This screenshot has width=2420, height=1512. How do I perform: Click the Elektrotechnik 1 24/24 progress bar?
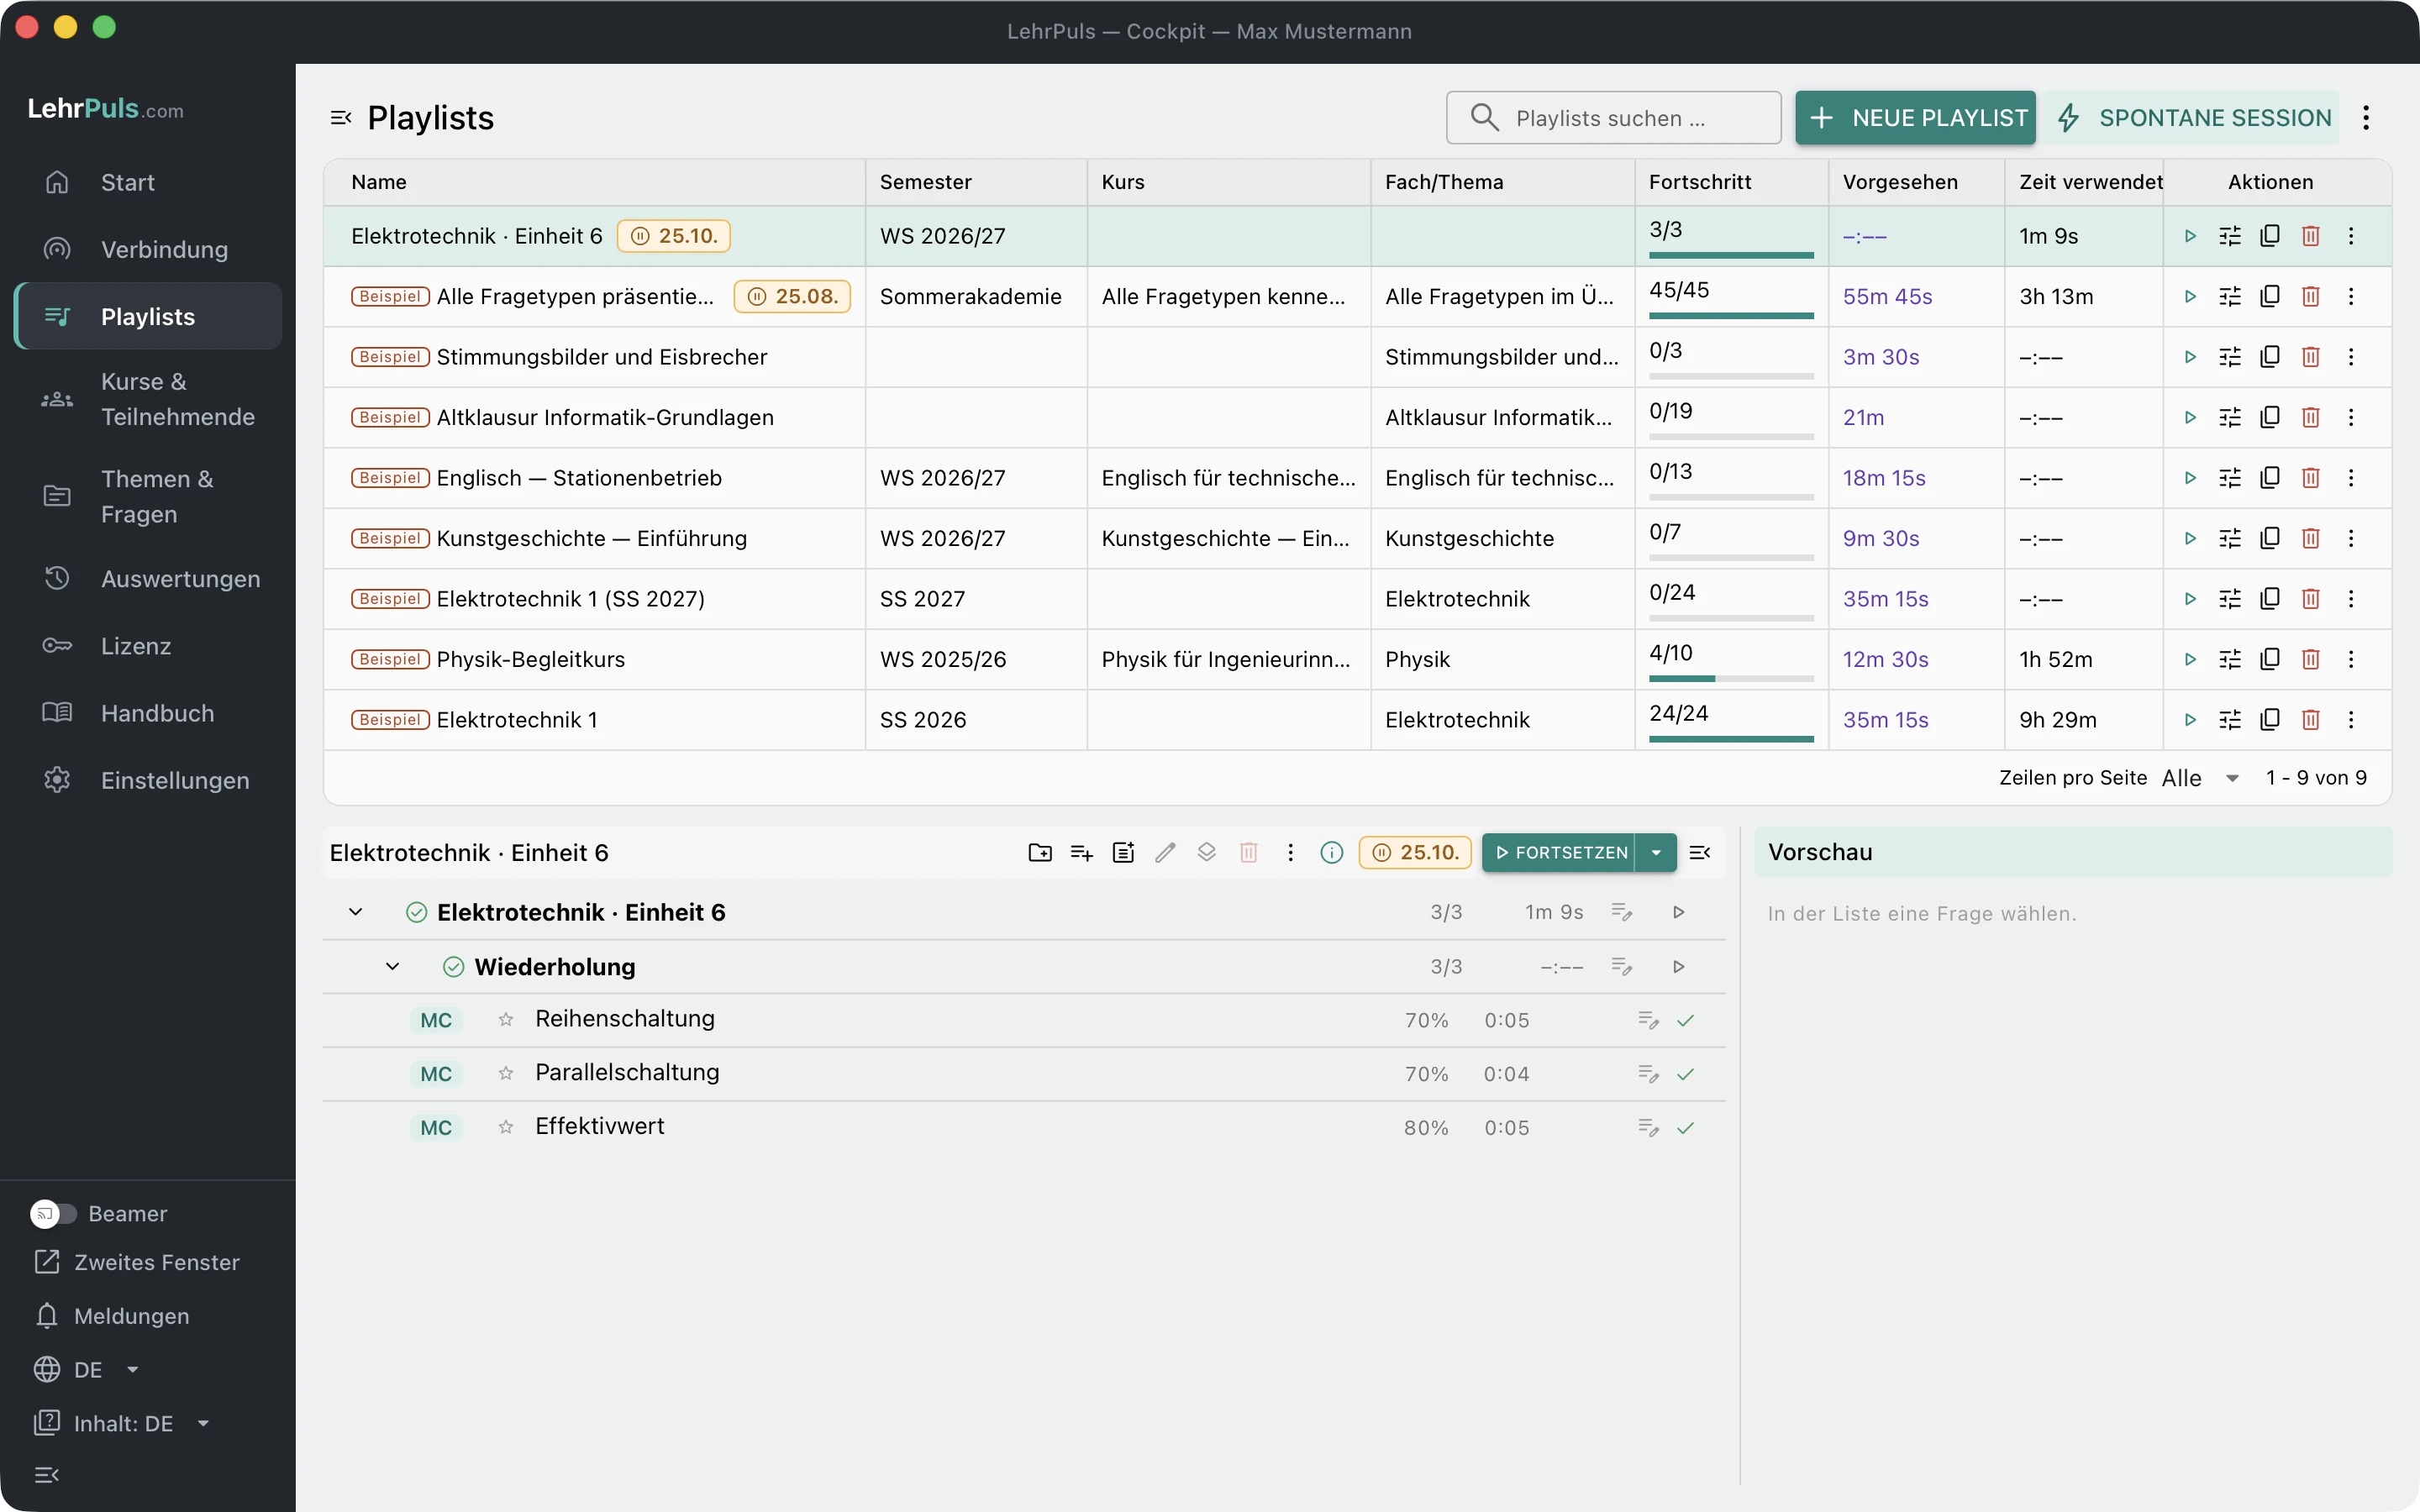(x=1731, y=739)
